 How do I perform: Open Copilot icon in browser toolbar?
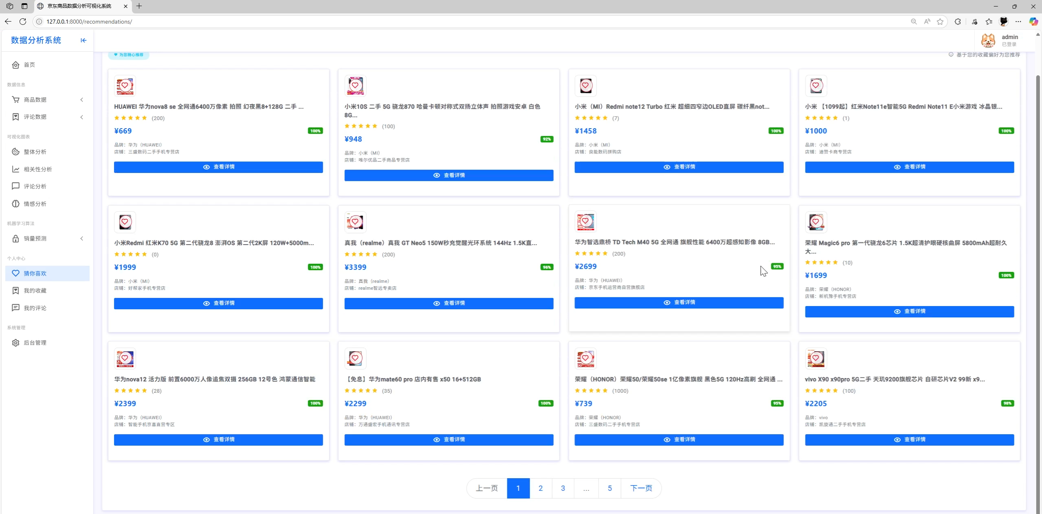(1033, 22)
